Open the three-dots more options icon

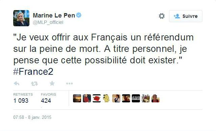(69, 84)
